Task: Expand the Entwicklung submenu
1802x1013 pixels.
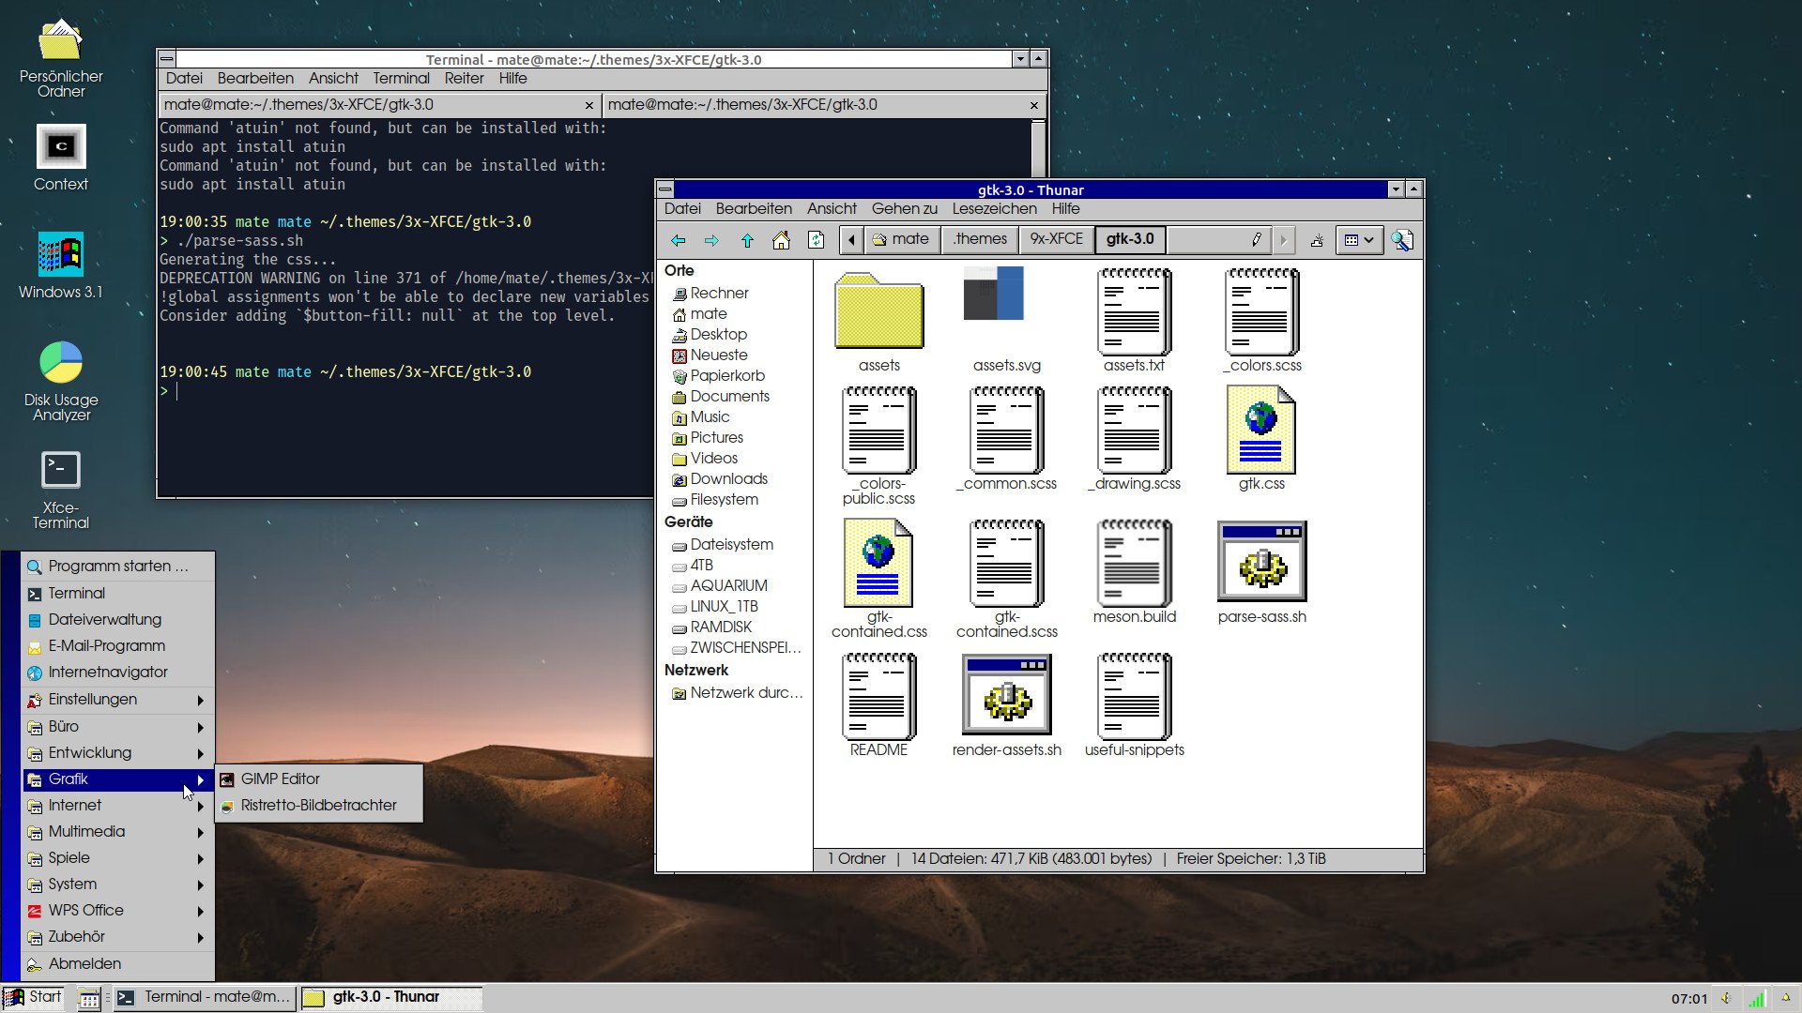Action: point(118,753)
